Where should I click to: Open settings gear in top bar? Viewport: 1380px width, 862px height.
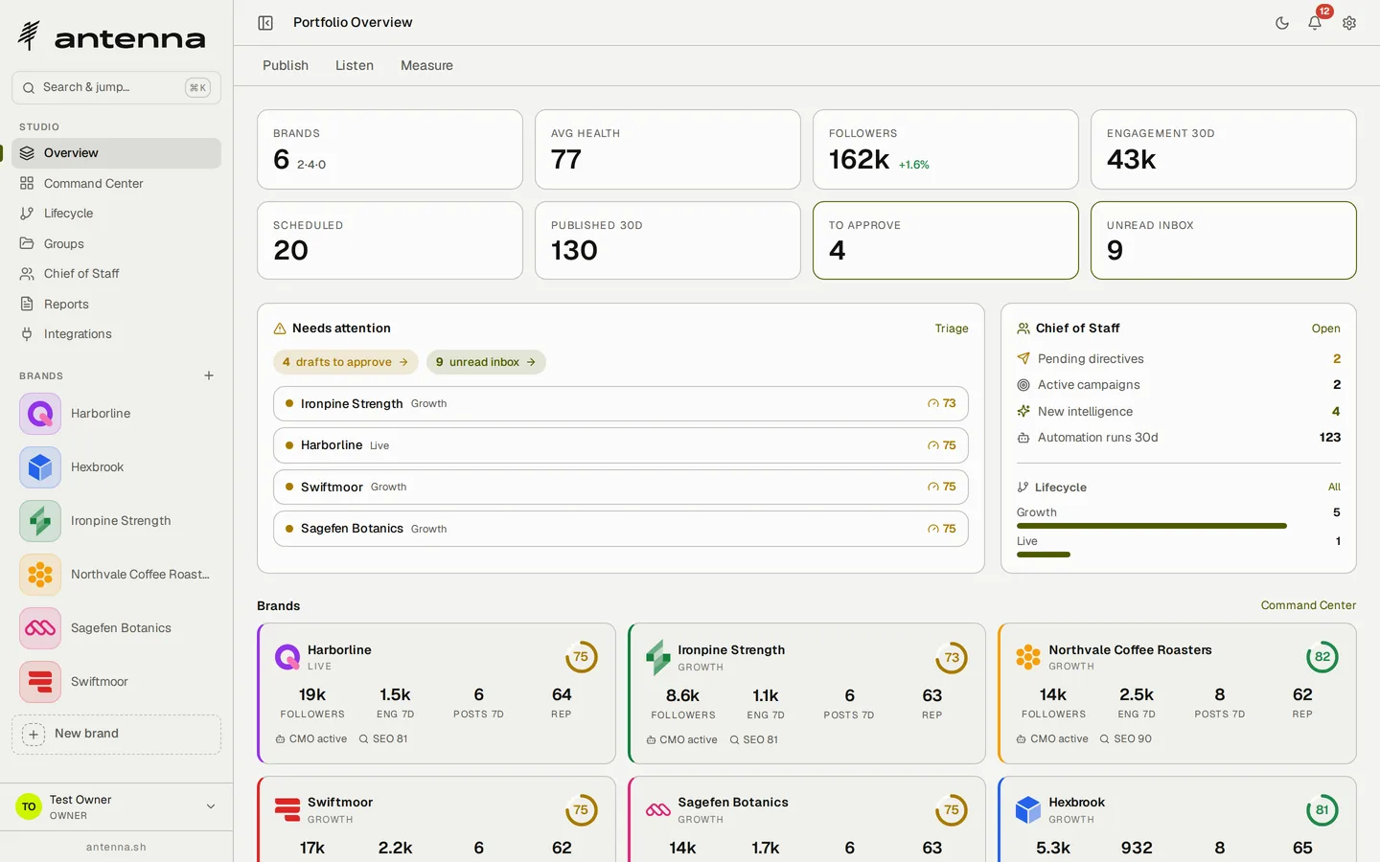(x=1349, y=23)
